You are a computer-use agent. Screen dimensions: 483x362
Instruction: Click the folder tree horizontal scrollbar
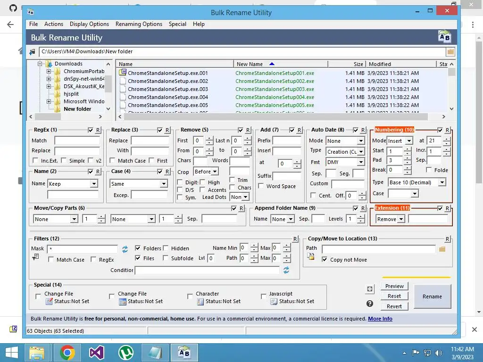tap(48, 117)
